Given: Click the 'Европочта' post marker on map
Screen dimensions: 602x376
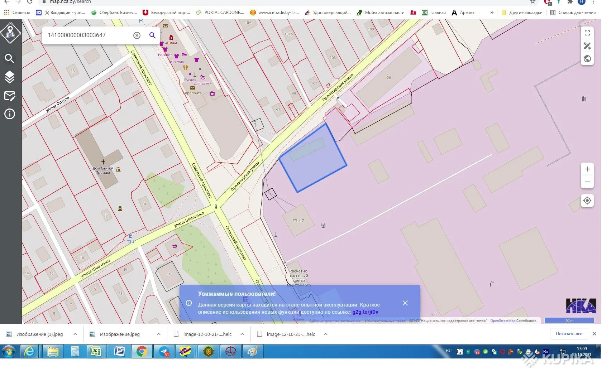Looking at the screenshot, I should tap(192, 87).
